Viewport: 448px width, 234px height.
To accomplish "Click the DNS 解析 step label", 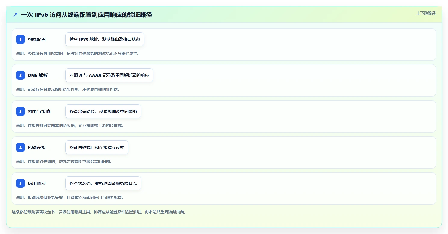I will pyautogui.click(x=38, y=75).
